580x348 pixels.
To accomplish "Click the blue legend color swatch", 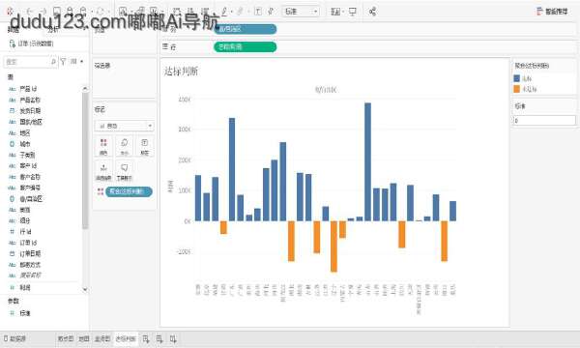I will [x=517, y=78].
